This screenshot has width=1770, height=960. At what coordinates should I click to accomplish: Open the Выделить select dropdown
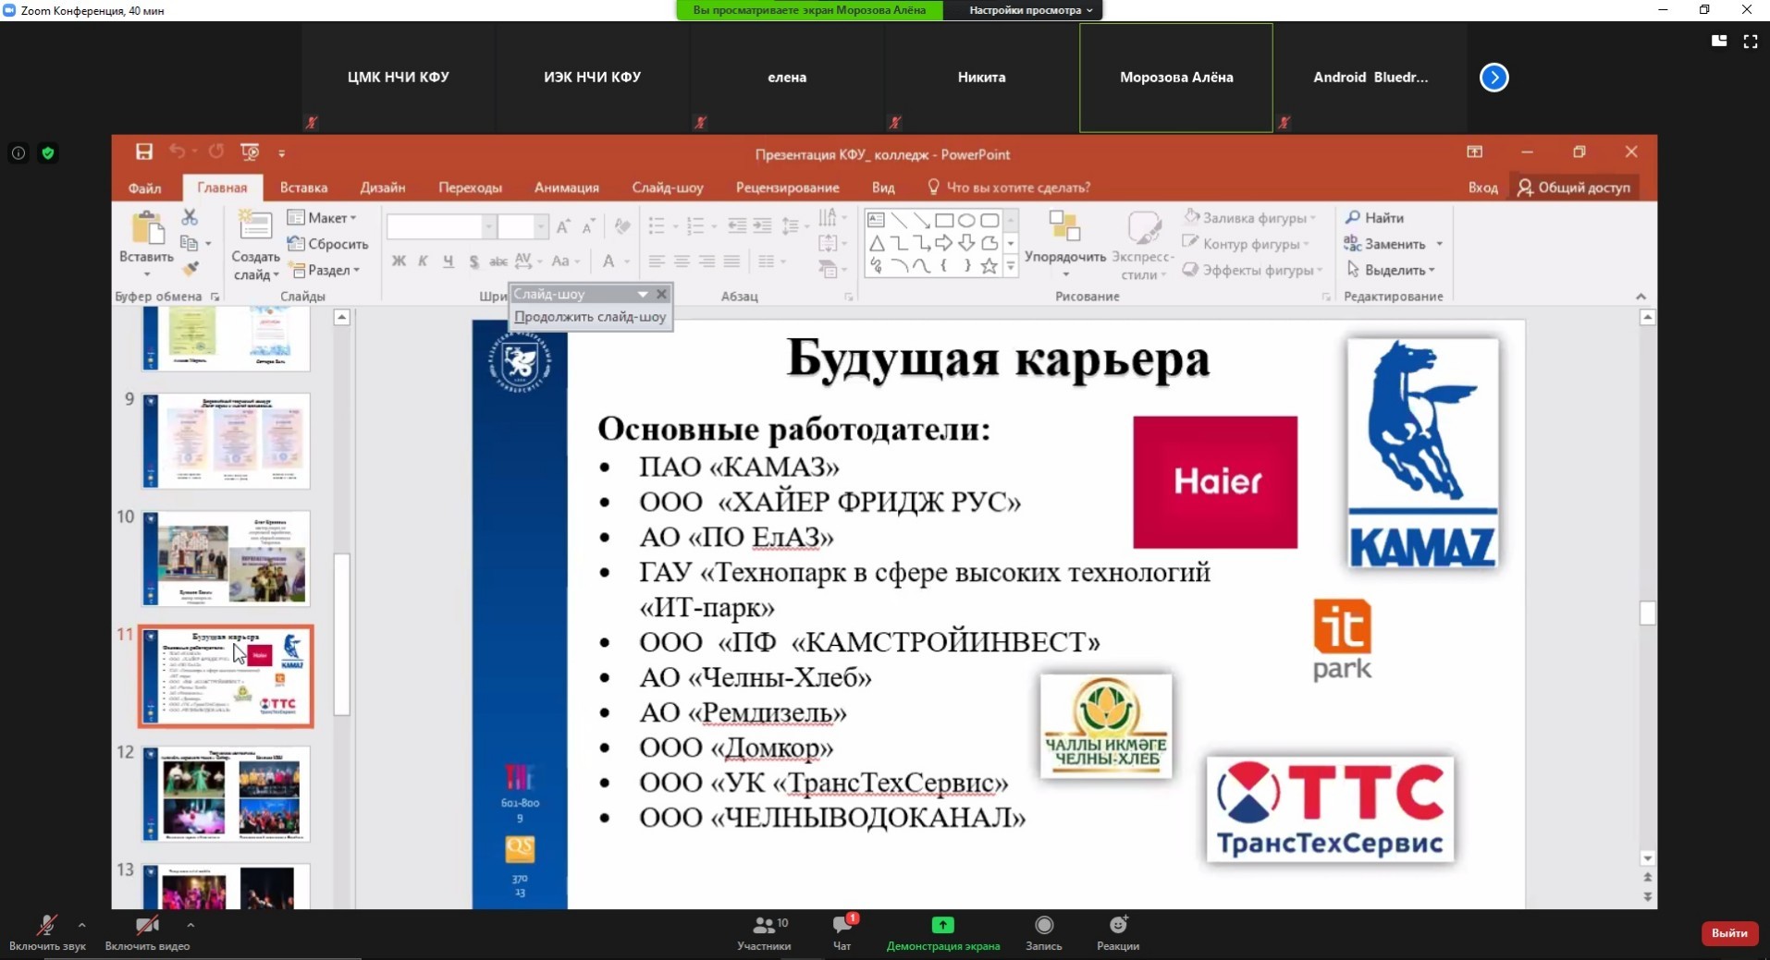pos(1391,270)
